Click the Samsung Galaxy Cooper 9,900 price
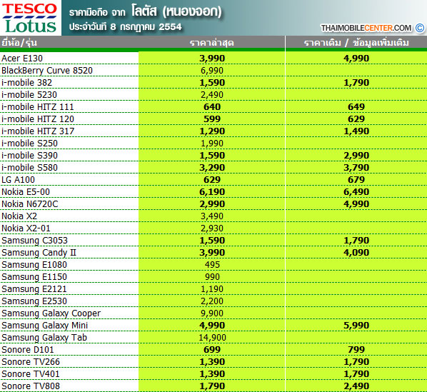This screenshot has height=392, width=427. point(212,313)
